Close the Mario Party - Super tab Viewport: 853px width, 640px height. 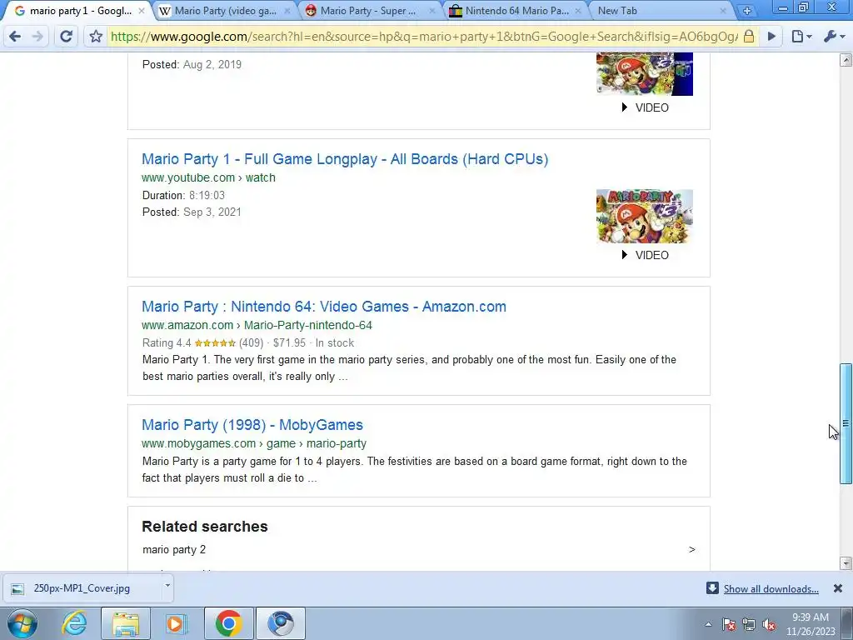click(x=432, y=10)
